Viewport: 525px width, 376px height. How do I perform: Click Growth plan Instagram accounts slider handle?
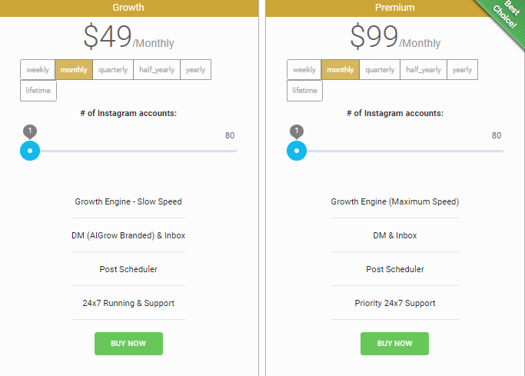[x=30, y=151]
